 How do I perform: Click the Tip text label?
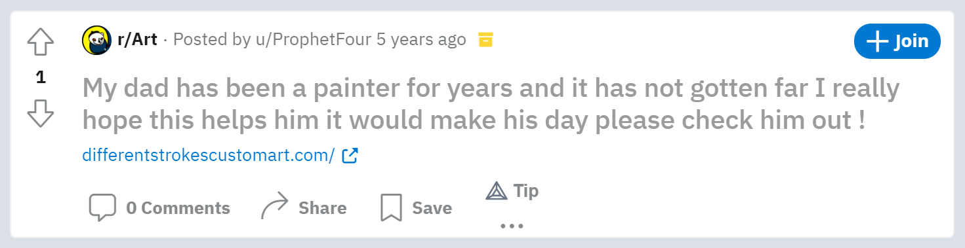point(526,190)
